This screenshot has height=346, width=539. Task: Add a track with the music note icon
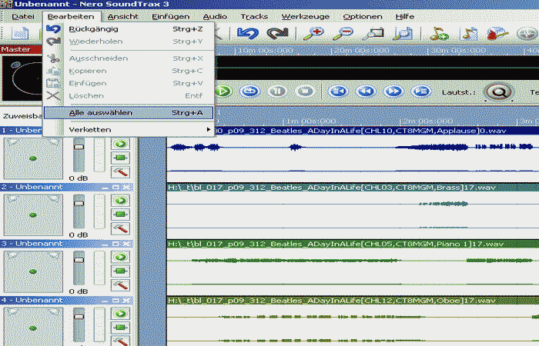click(440, 33)
